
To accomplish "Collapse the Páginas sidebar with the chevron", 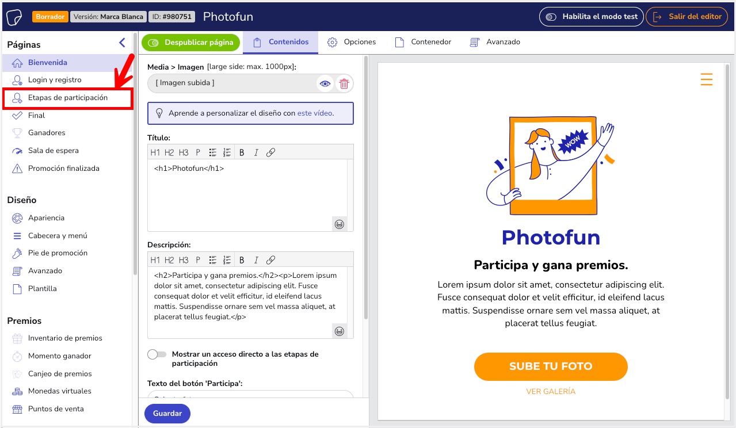I will [x=122, y=43].
